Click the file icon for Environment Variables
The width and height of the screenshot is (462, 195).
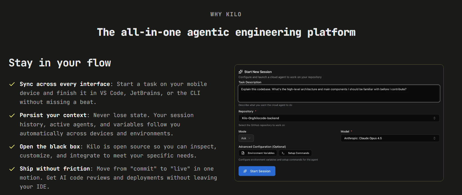pyautogui.click(x=243, y=153)
